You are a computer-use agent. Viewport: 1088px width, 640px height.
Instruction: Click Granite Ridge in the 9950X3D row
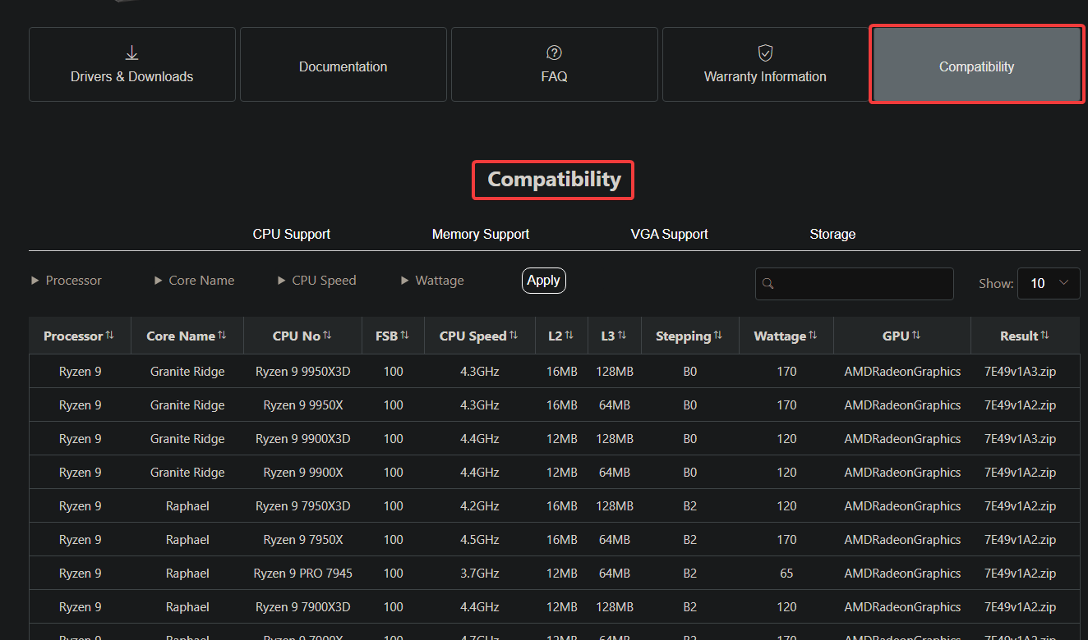point(187,372)
